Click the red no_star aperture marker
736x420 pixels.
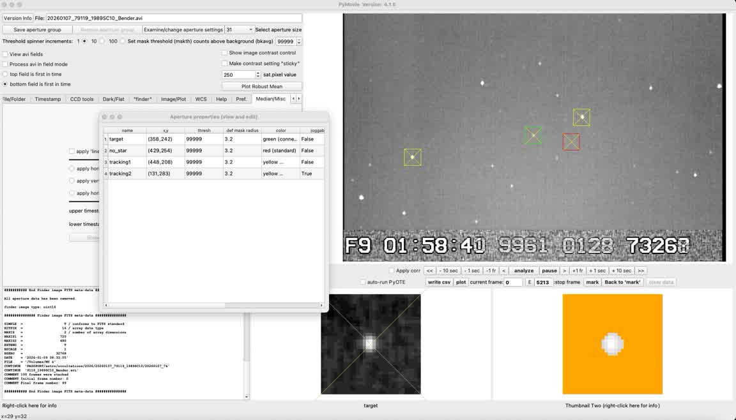point(571,142)
